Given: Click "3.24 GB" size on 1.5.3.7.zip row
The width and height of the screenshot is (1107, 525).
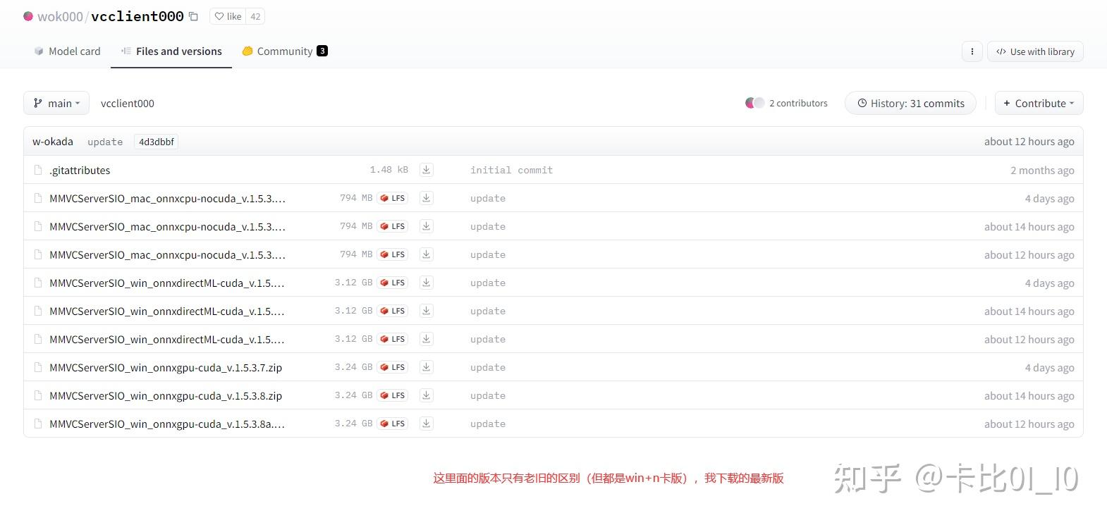Looking at the screenshot, I should (353, 367).
